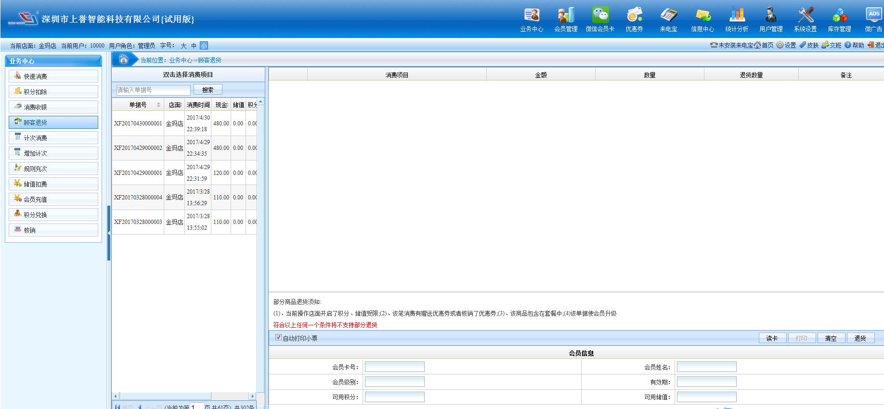This screenshot has height=409, width=884.
Task: Select large font size 大
Action: tap(183, 46)
